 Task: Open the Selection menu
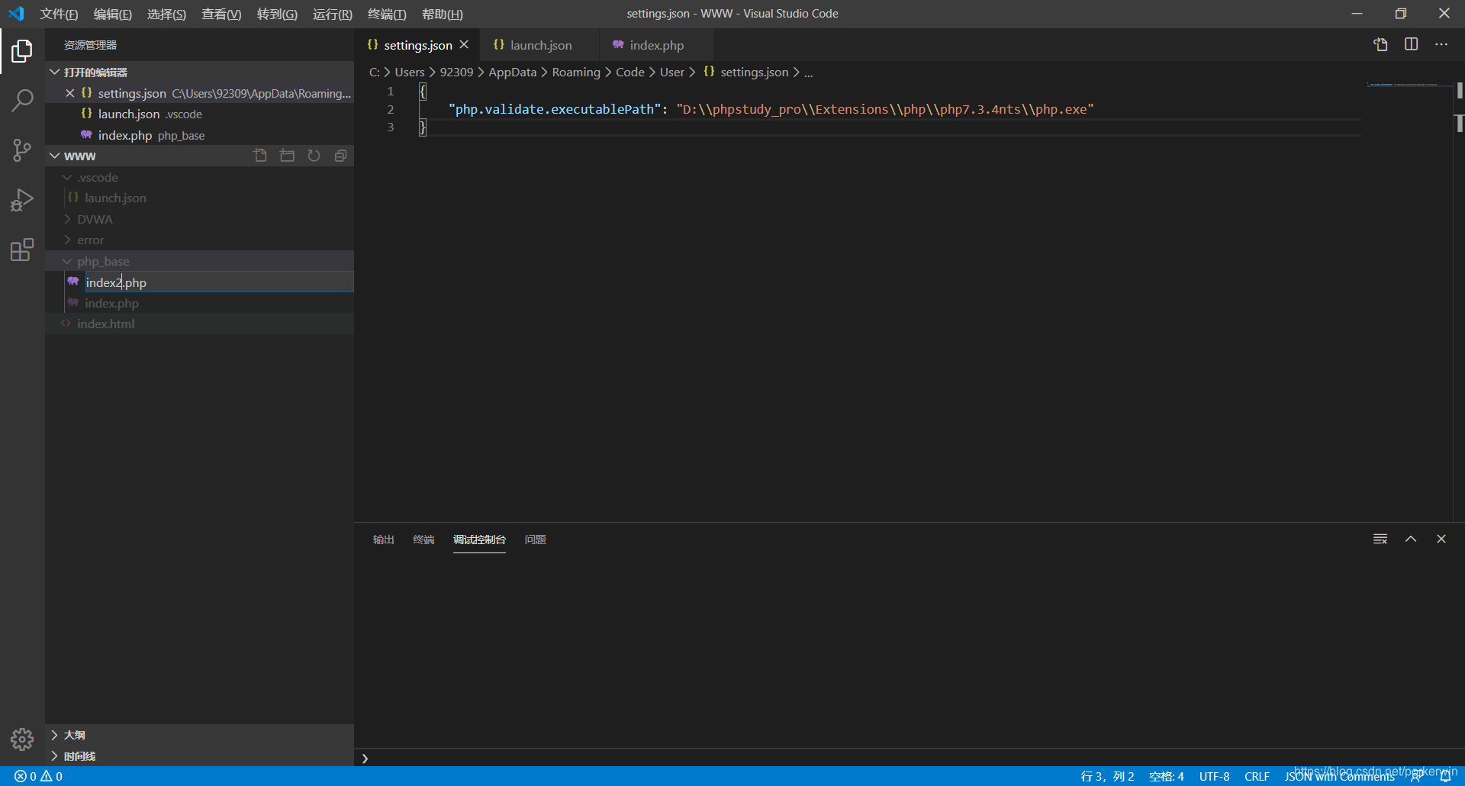pyautogui.click(x=166, y=14)
